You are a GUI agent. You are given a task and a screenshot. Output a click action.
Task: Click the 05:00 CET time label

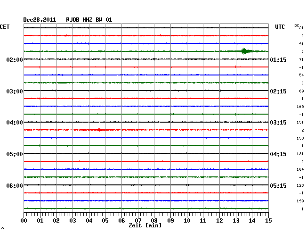(x=15, y=154)
